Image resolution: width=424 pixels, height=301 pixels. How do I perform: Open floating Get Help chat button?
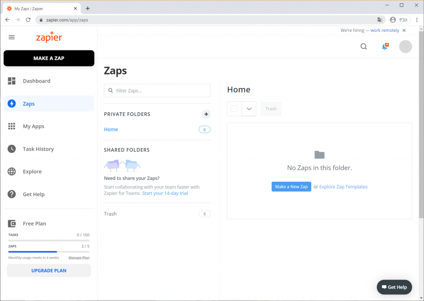point(394,287)
